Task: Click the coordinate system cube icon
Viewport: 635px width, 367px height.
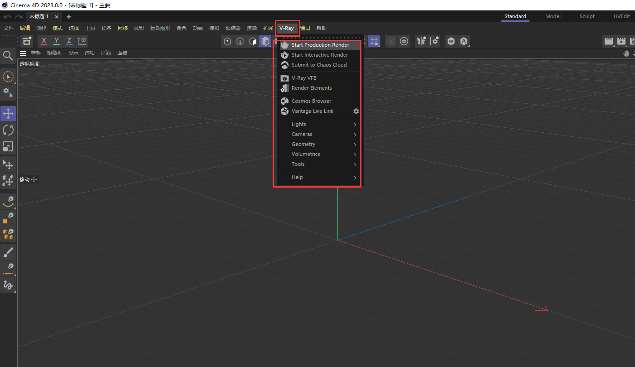Action: (82, 41)
